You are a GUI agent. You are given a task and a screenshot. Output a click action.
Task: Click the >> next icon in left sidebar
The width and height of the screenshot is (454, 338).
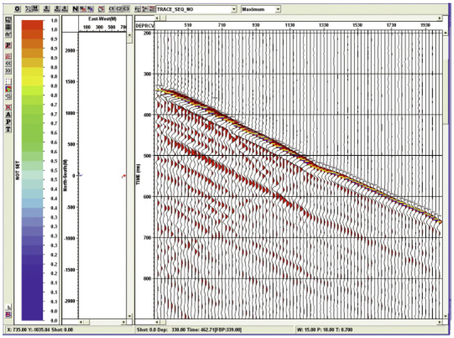click(8, 71)
